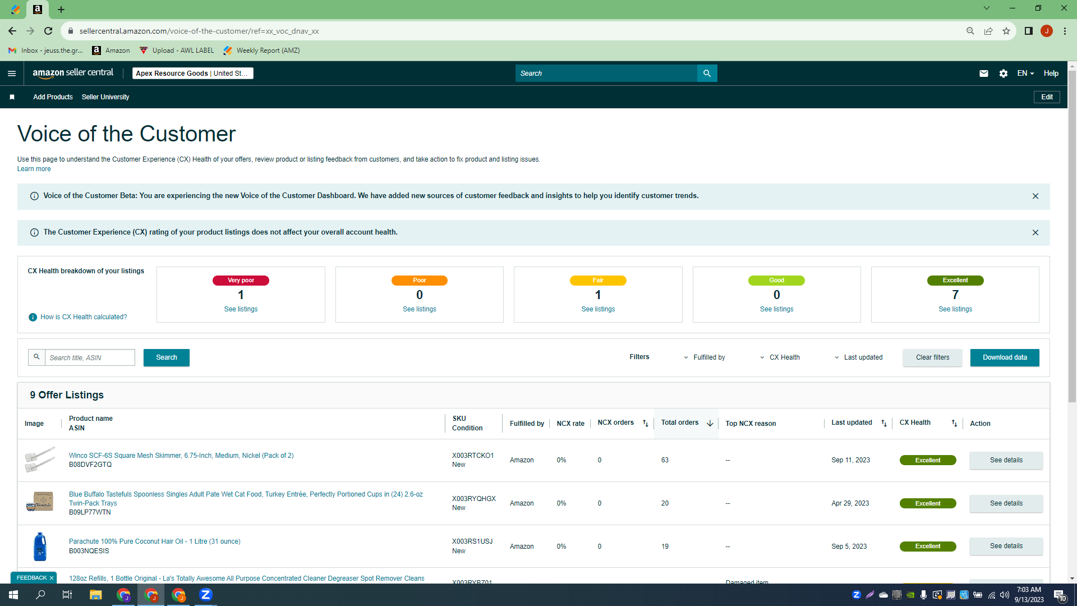The height and width of the screenshot is (606, 1077).
Task: Open the Windows Start menu
Action: 13,595
